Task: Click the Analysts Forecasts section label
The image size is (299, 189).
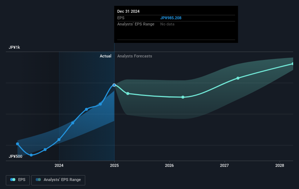Action: coord(135,56)
